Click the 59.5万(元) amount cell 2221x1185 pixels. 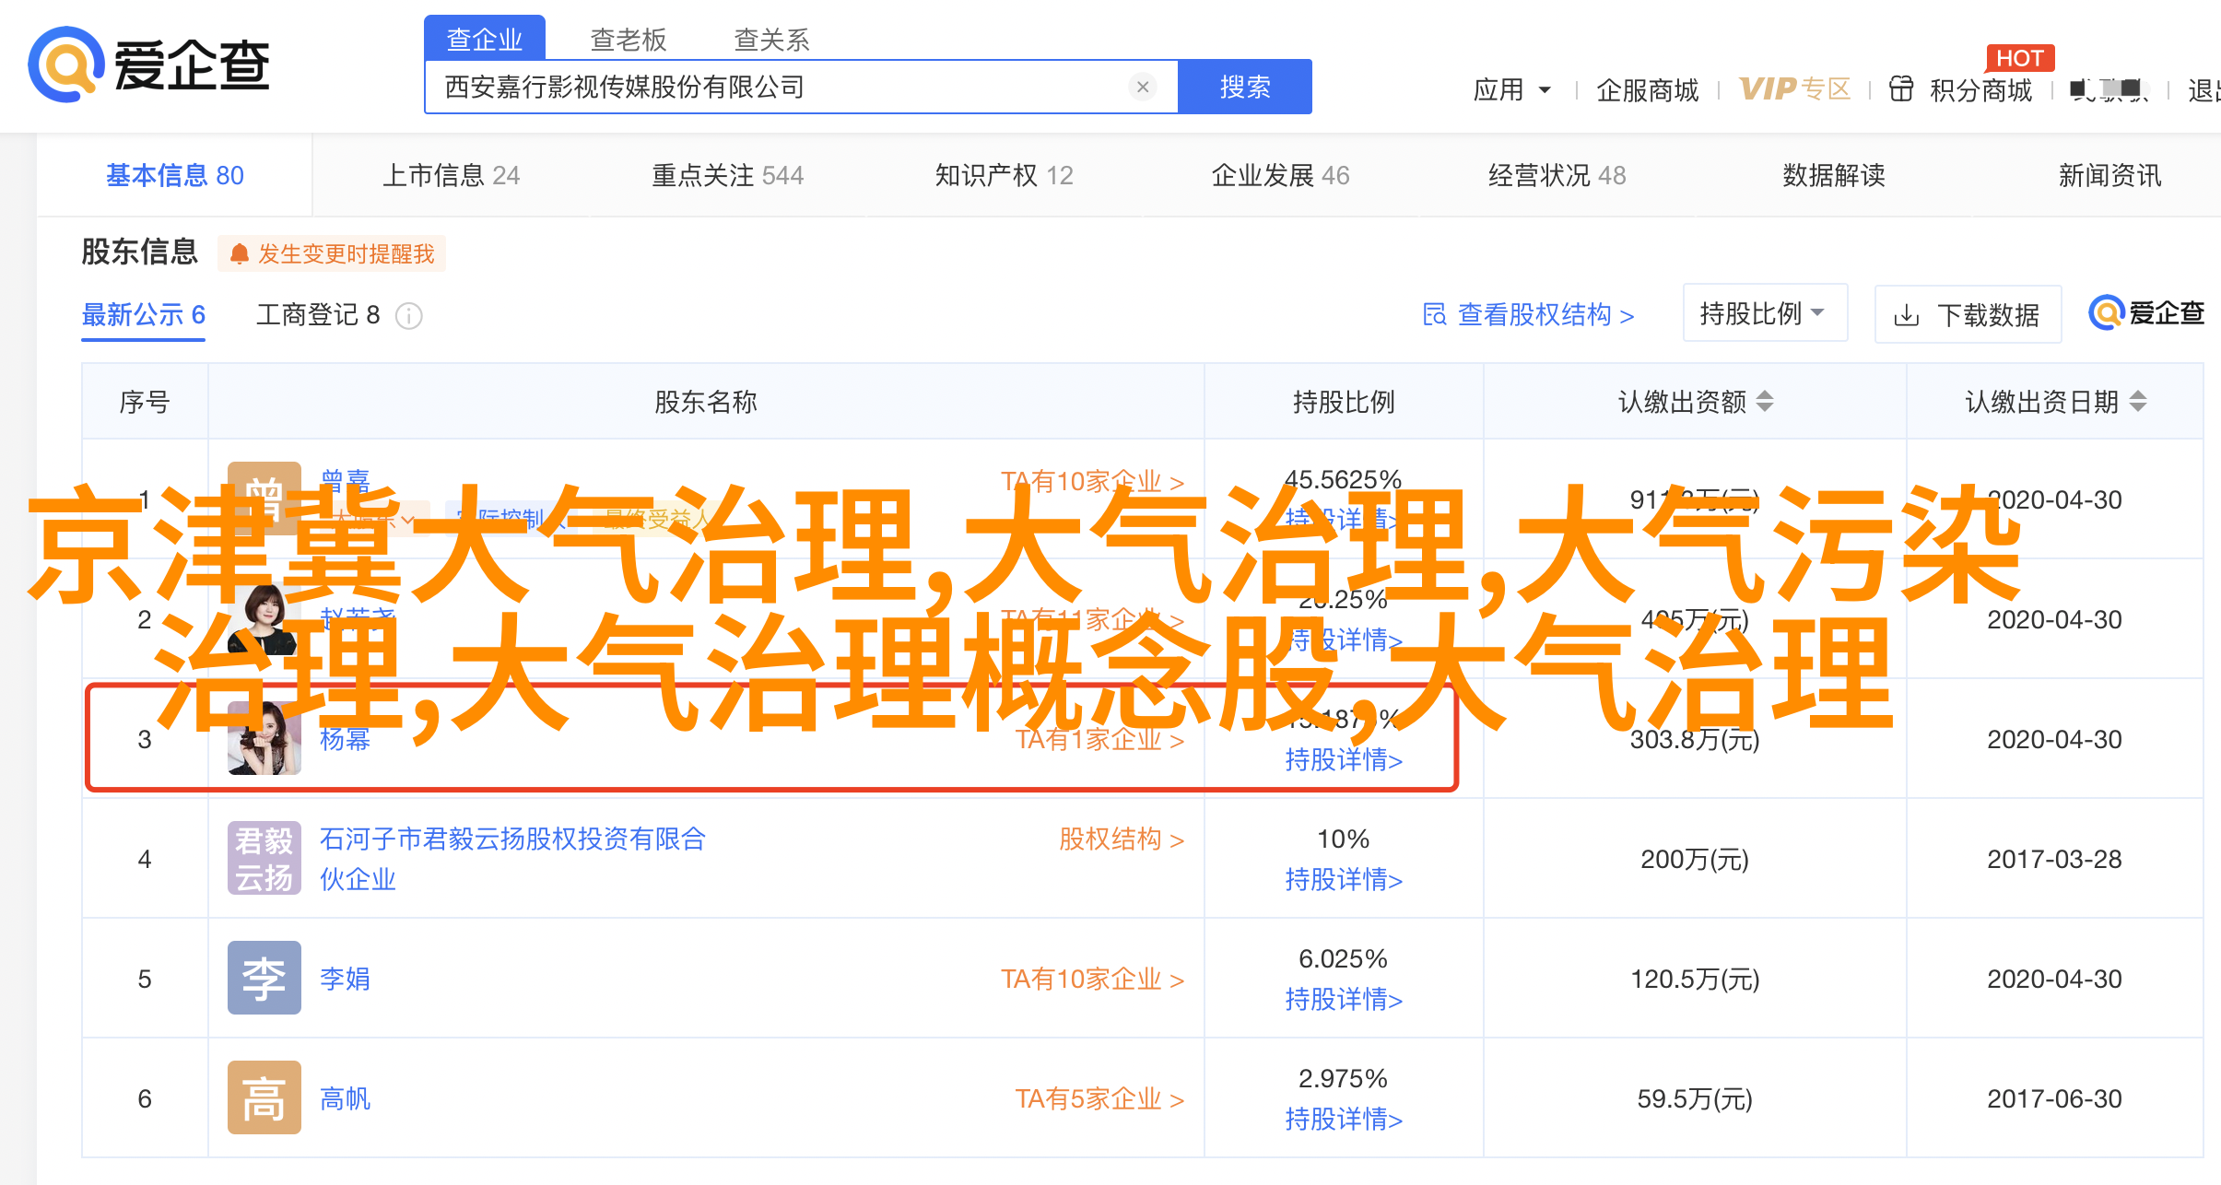(x=1695, y=1098)
